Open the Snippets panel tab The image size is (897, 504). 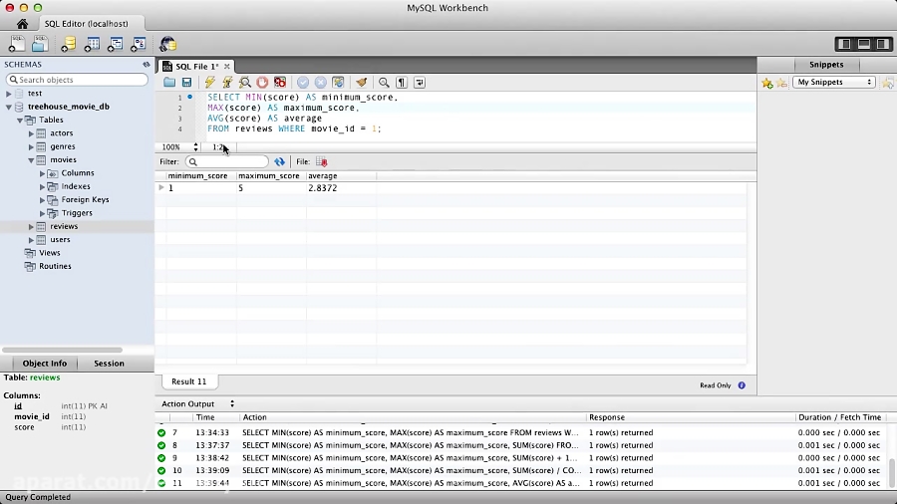click(825, 65)
